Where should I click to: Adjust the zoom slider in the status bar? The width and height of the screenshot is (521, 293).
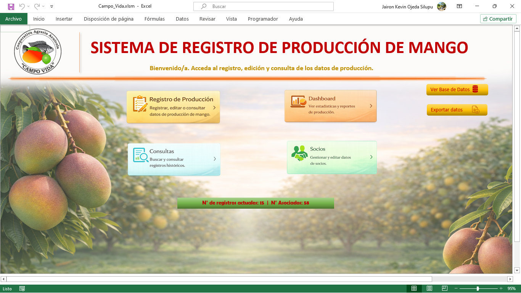click(477, 289)
